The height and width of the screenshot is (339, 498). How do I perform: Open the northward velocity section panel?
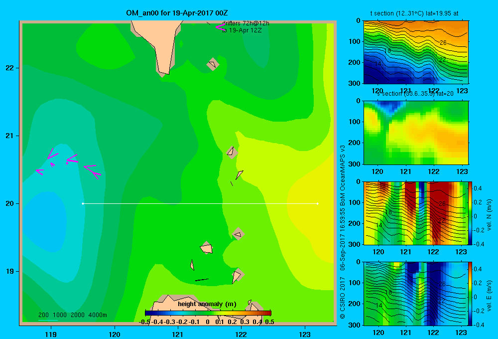tap(416, 213)
